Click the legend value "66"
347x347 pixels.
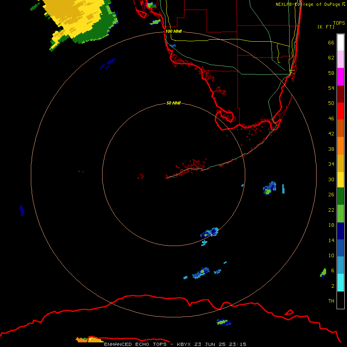pyautogui.click(x=331, y=42)
